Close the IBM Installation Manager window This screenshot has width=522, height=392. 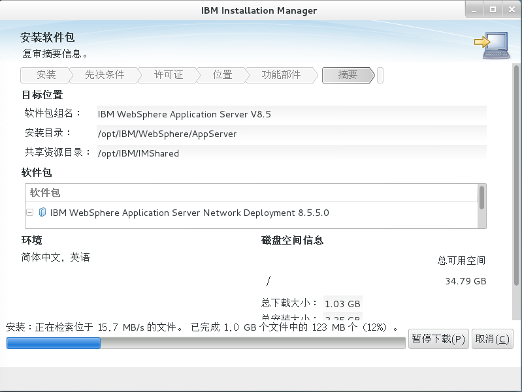click(512, 10)
